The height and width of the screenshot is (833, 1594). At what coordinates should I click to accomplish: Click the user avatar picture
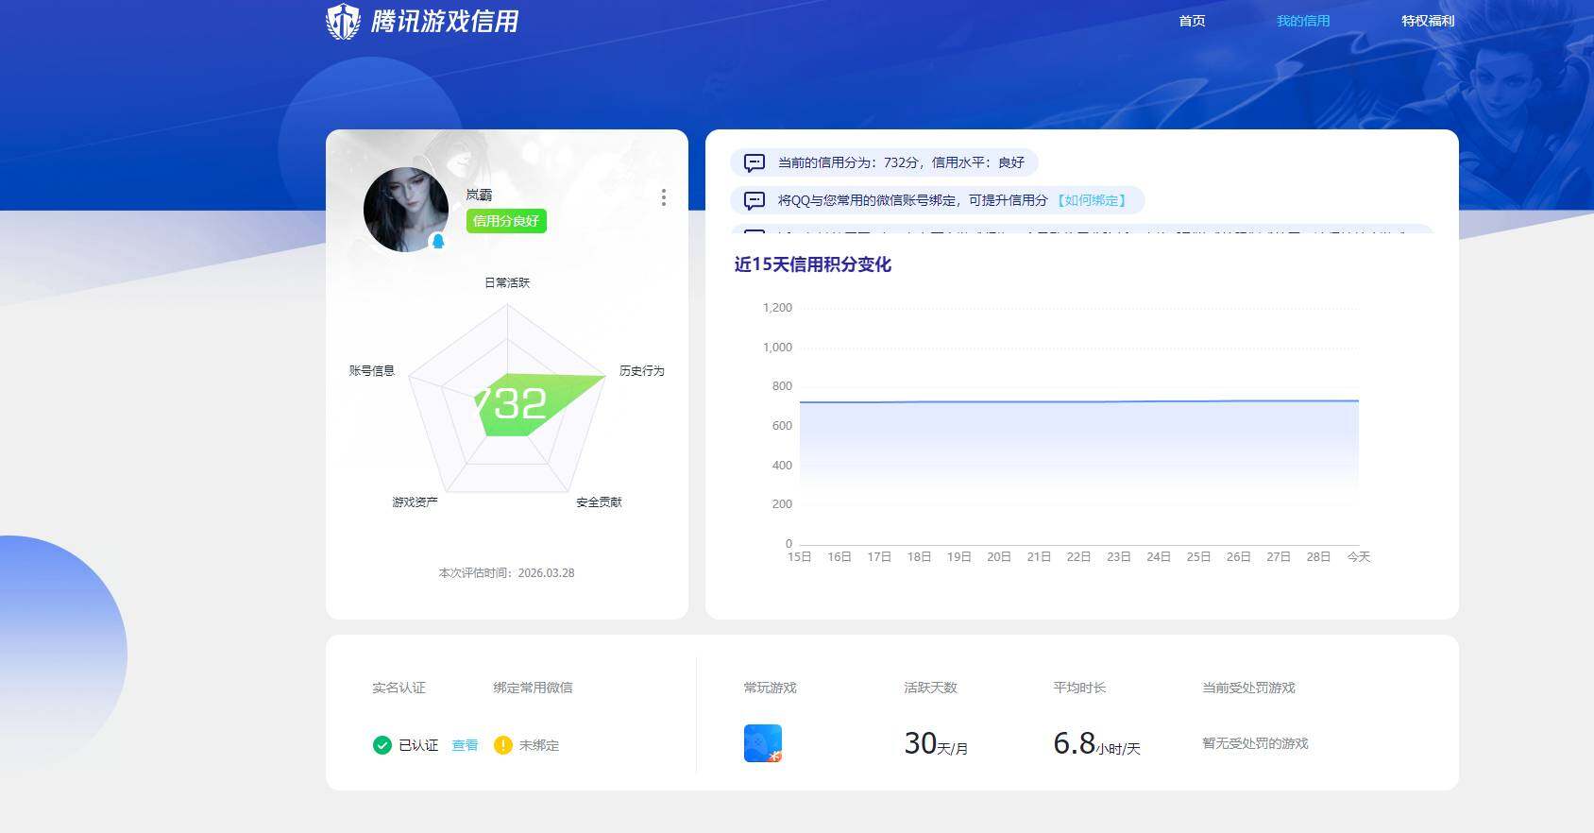406,210
